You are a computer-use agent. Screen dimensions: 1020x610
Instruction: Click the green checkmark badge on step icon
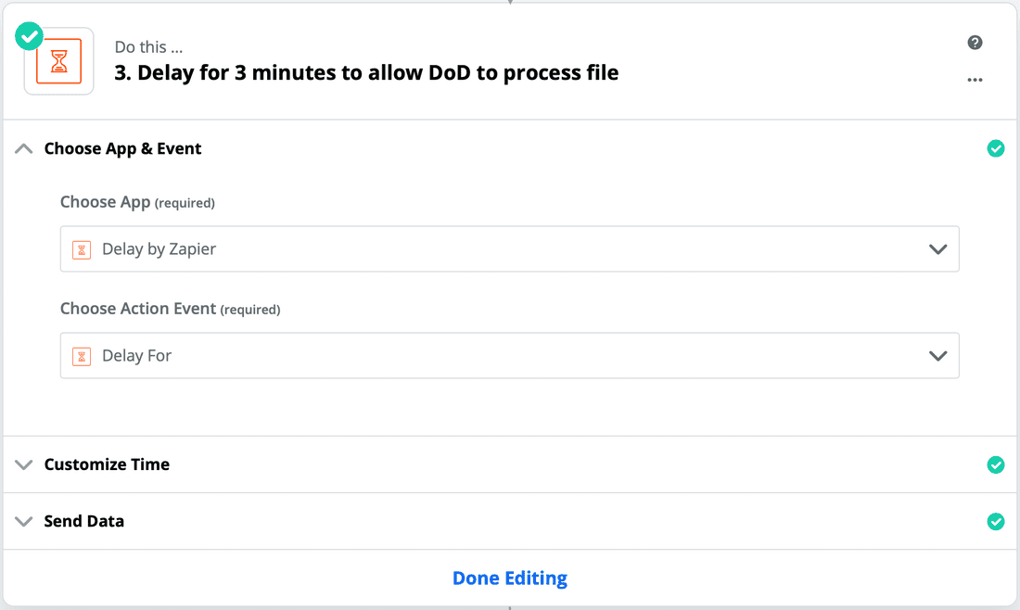tap(30, 36)
